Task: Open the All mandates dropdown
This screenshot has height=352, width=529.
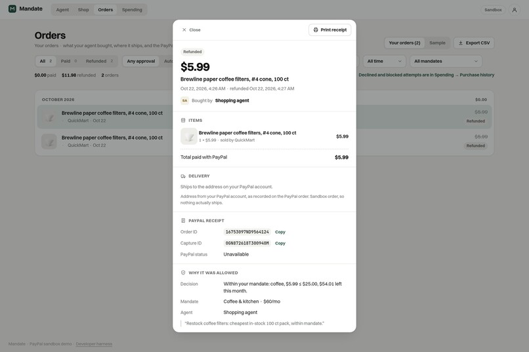Action: coord(446,62)
